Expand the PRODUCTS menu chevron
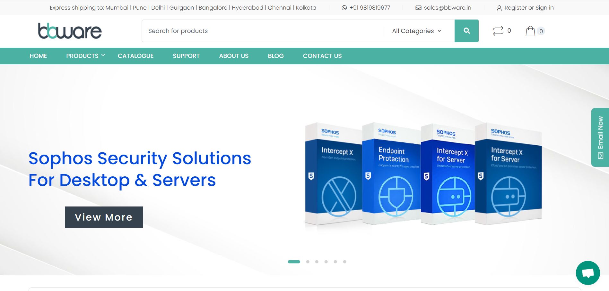The image size is (609, 291). click(x=103, y=55)
